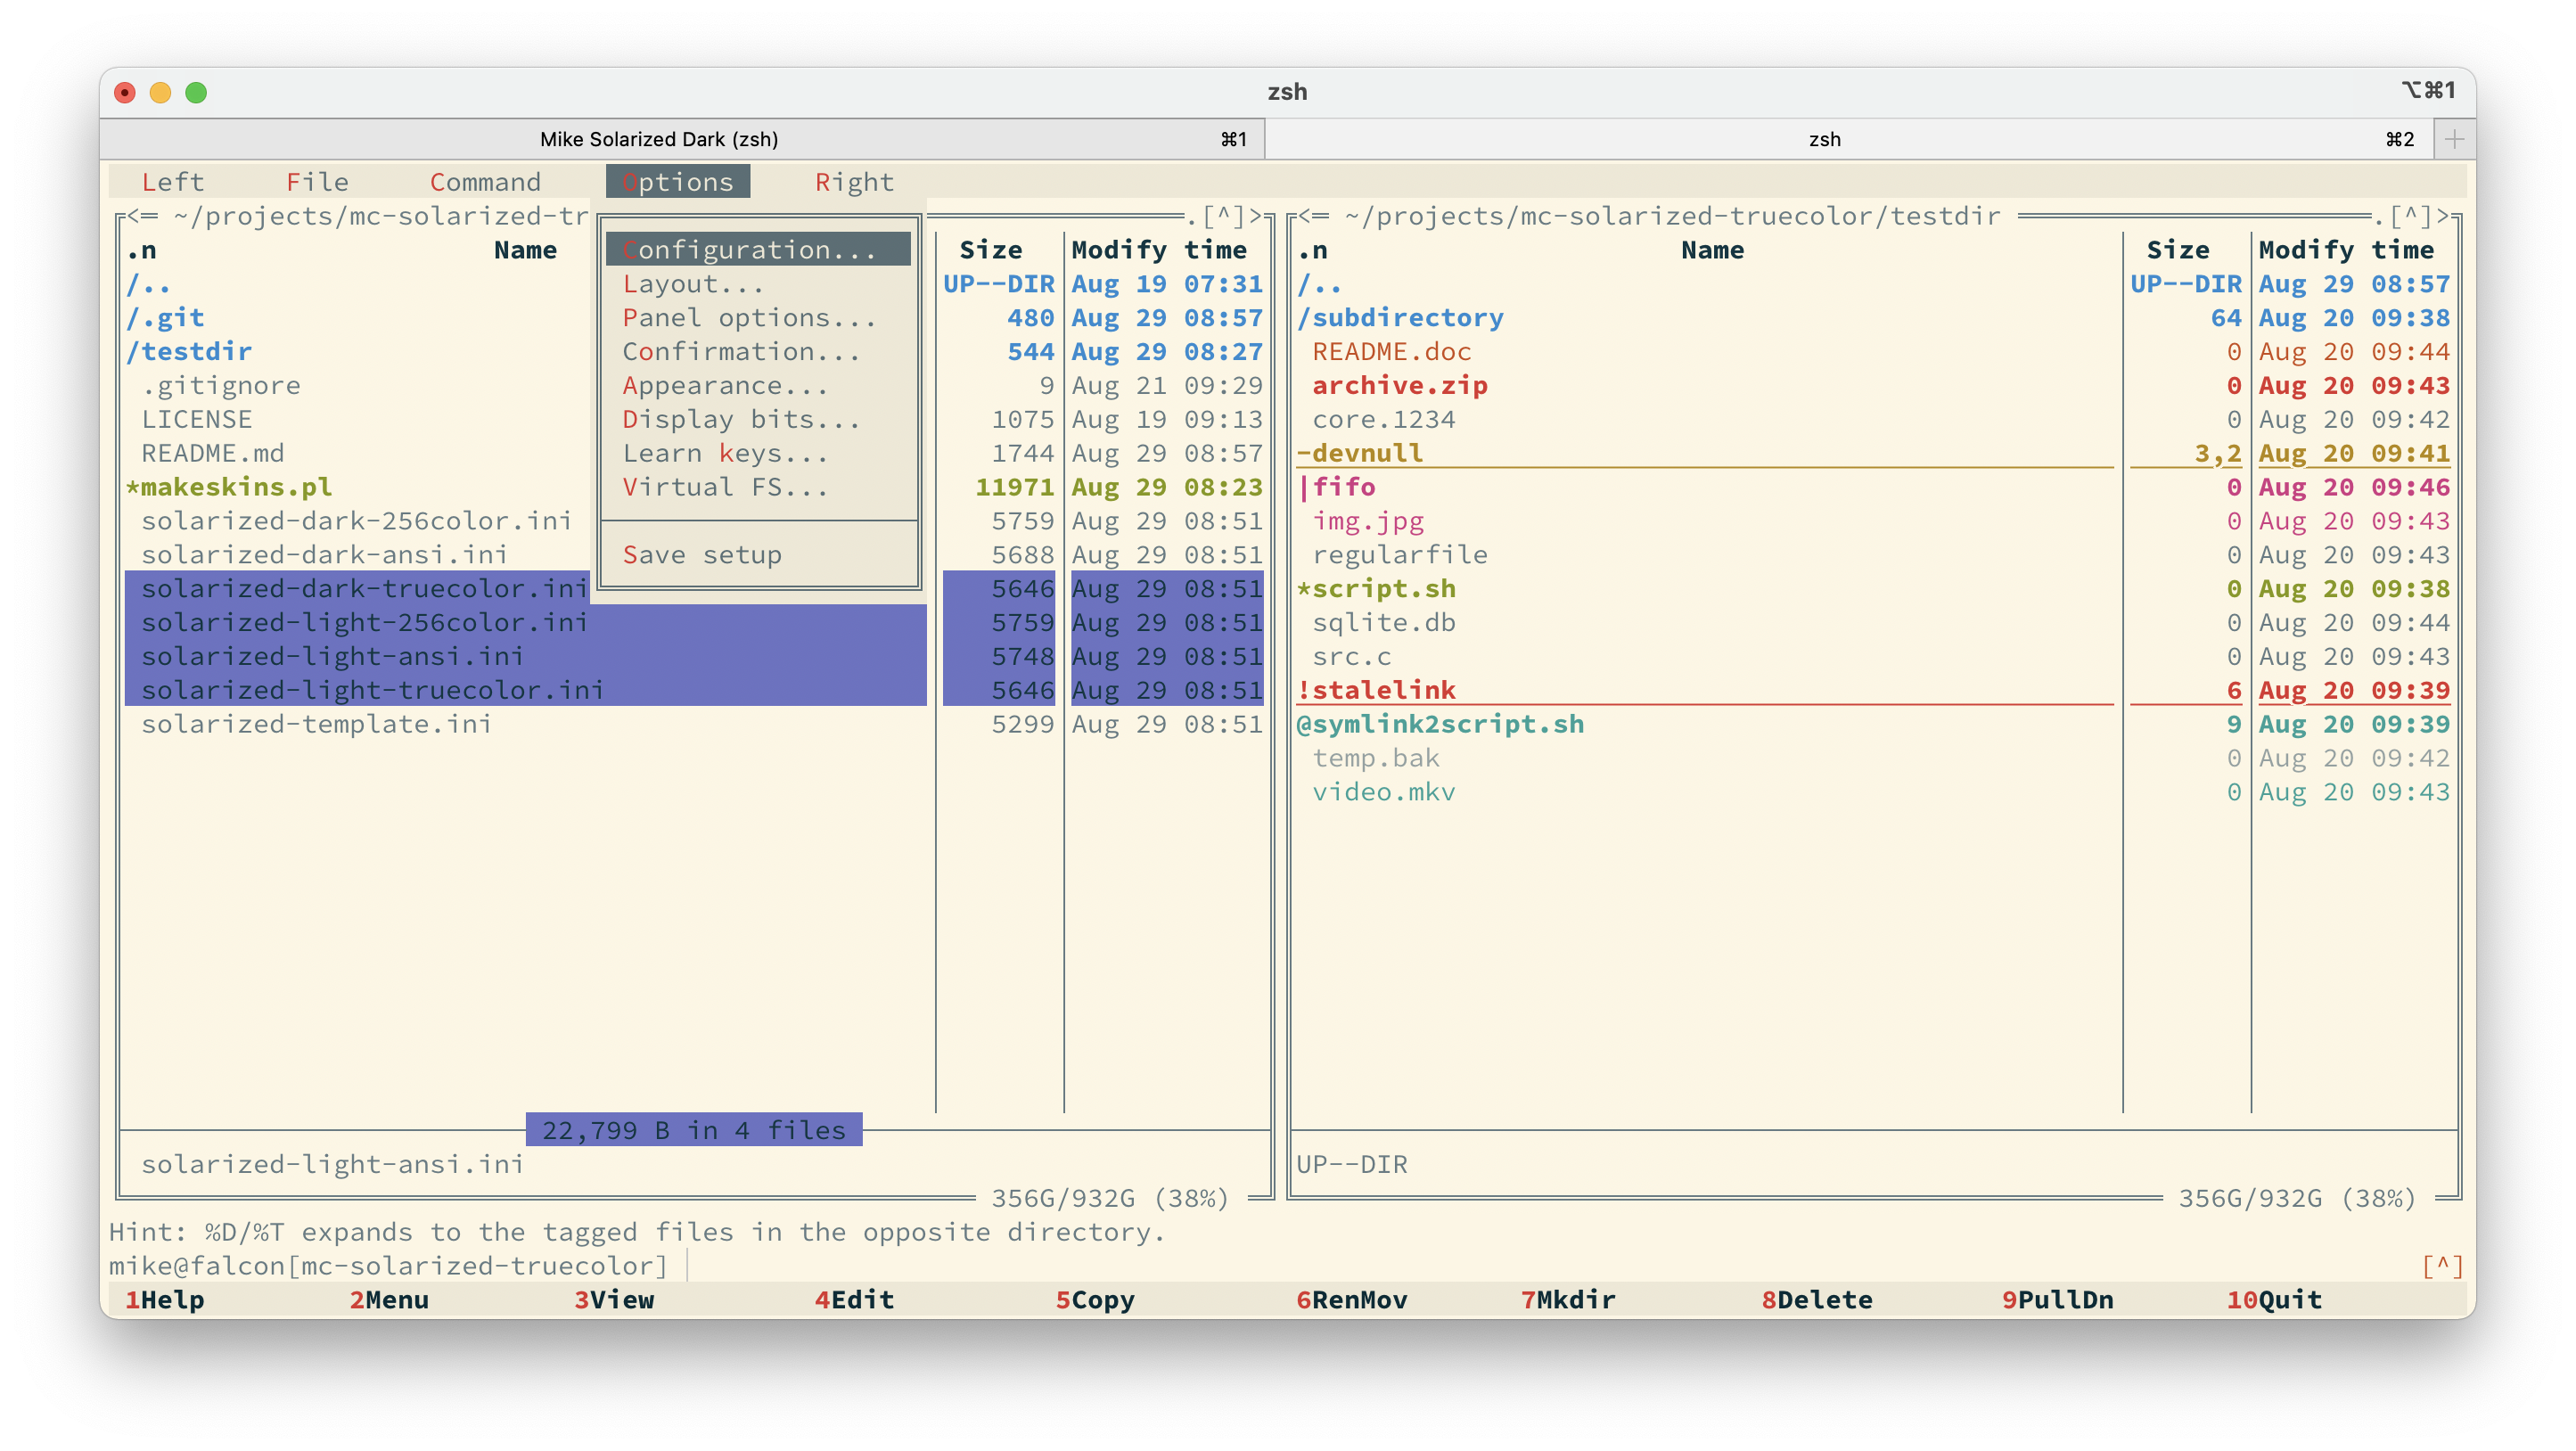This screenshot has width=2576, height=1451.
Task: Sort right panel by Name column header
Action: click(1712, 250)
